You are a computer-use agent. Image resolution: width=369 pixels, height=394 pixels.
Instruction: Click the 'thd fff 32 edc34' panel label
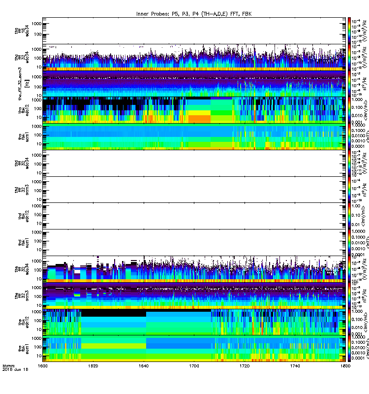(22, 164)
